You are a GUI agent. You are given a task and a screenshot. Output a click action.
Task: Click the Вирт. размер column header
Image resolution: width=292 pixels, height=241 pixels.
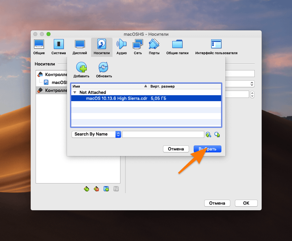tap(185, 86)
